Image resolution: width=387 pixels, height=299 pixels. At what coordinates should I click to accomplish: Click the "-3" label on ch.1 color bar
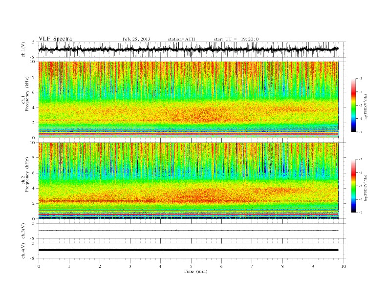click(x=361, y=79)
